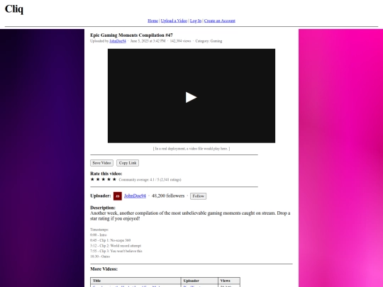Click timestamp '0:00 - Intro'
Screen dimensions: 383x287
(x=99, y=235)
